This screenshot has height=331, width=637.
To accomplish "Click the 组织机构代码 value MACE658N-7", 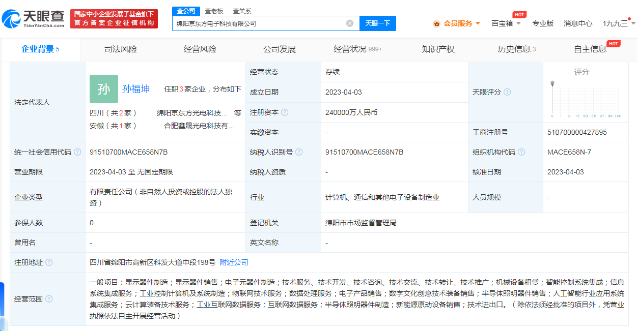I will pyautogui.click(x=569, y=152).
